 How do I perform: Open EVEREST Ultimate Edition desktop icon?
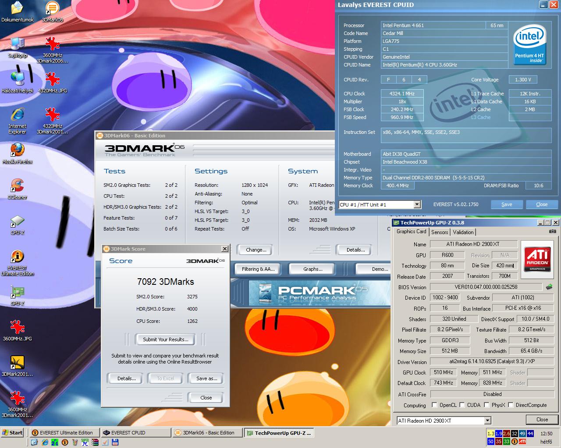pos(17,262)
